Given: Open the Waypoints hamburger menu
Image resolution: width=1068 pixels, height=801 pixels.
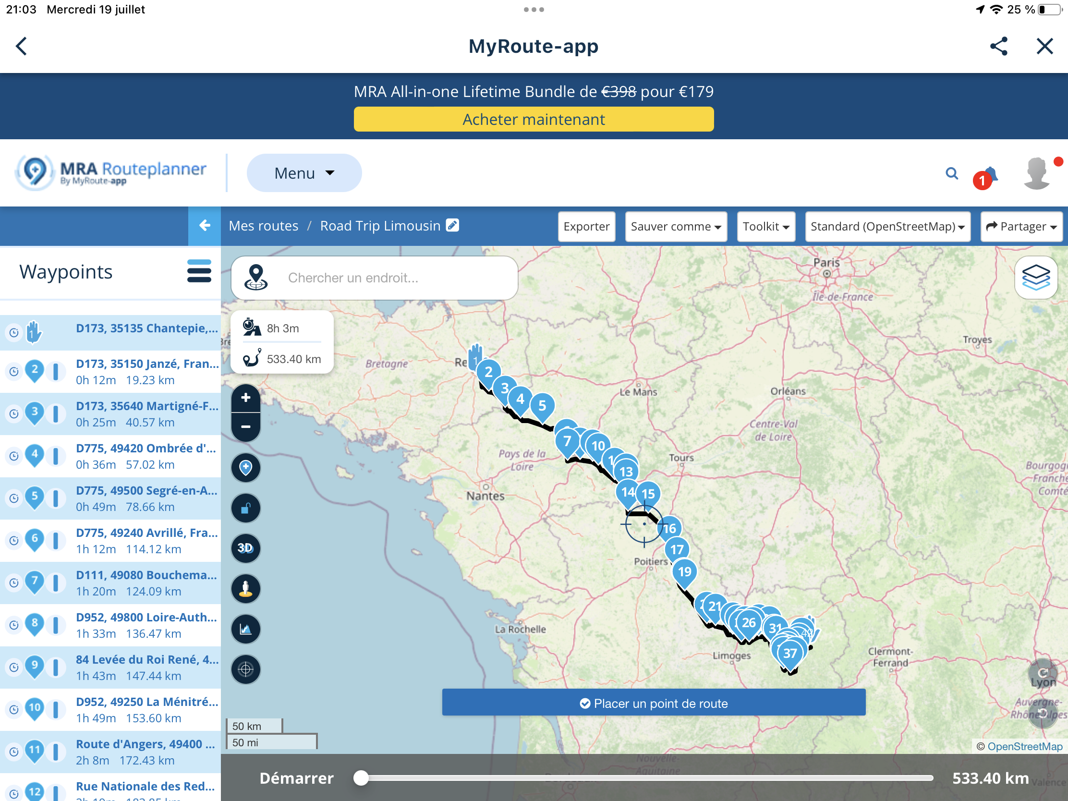Looking at the screenshot, I should coord(199,271).
